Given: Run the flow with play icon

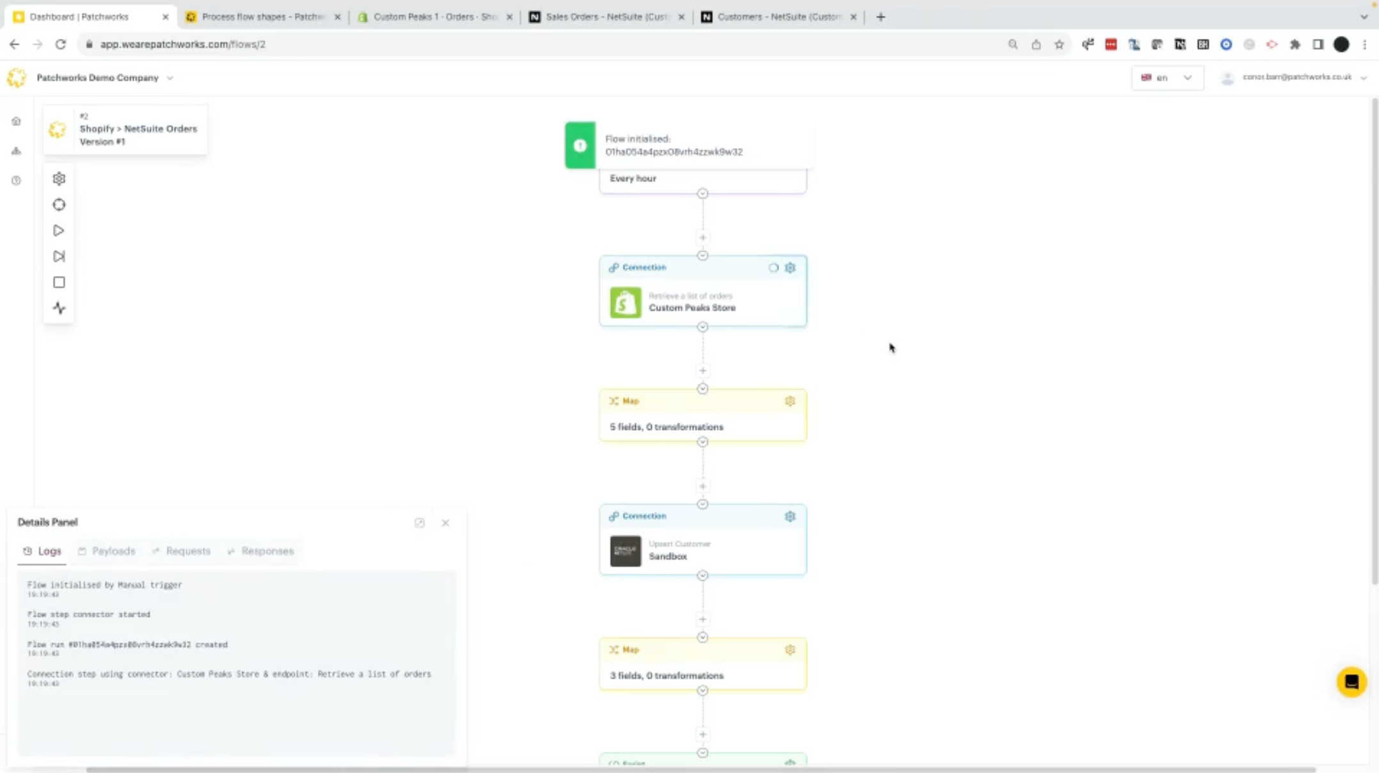Looking at the screenshot, I should pos(59,231).
